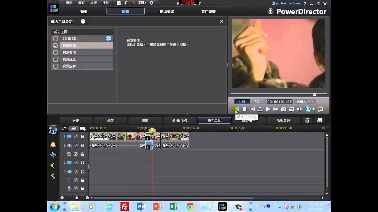Open preview quality display options icon

291,109
